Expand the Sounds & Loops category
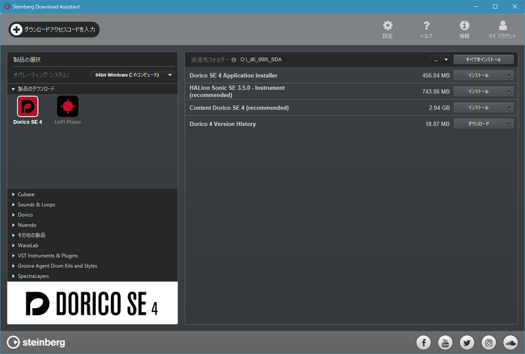Viewport: 525px width, 354px height. (x=13, y=205)
